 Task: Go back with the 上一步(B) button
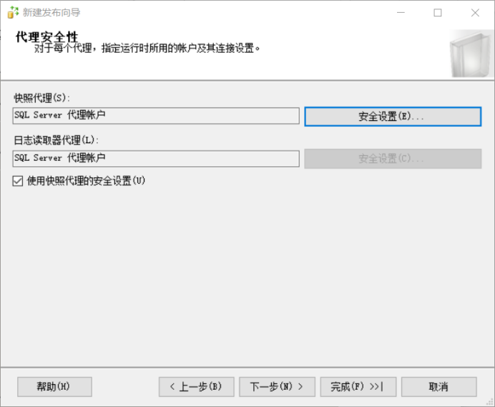196,386
